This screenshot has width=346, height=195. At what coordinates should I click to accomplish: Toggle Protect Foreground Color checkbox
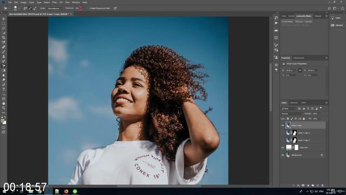tap(88, 8)
